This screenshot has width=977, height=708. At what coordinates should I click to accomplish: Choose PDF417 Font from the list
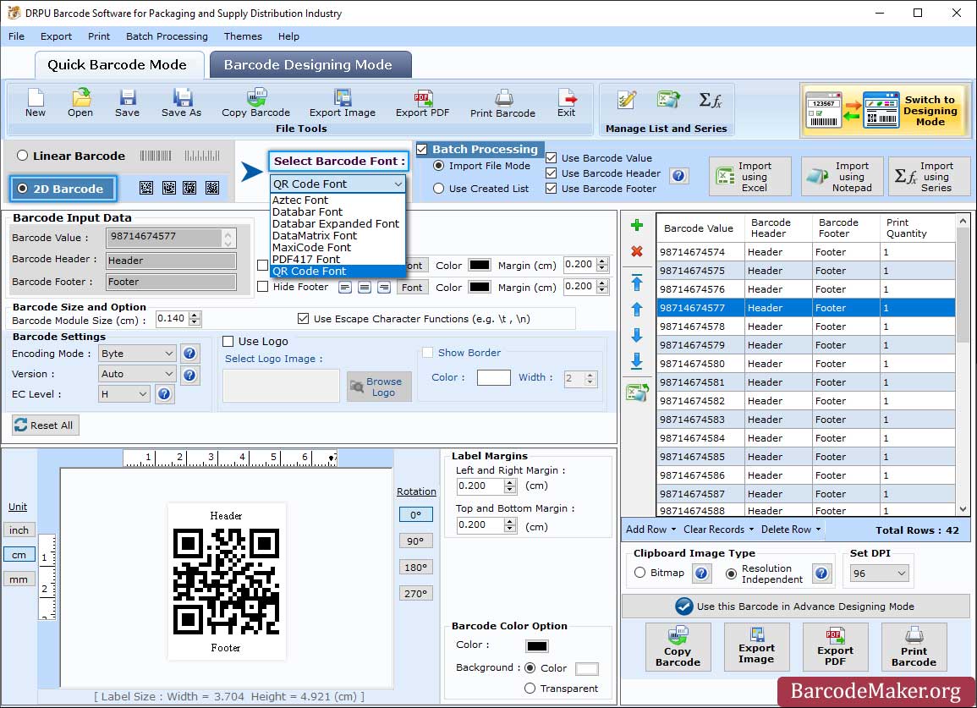[x=338, y=260]
